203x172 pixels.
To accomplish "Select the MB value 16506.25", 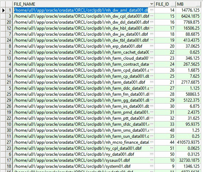I will click(188, 28).
